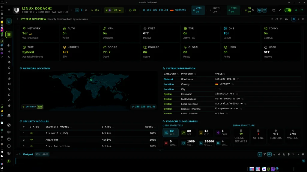Open the stacked layers sidebar icon
Image resolution: width=307 pixels, height=172 pixels.
click(x=9, y=116)
